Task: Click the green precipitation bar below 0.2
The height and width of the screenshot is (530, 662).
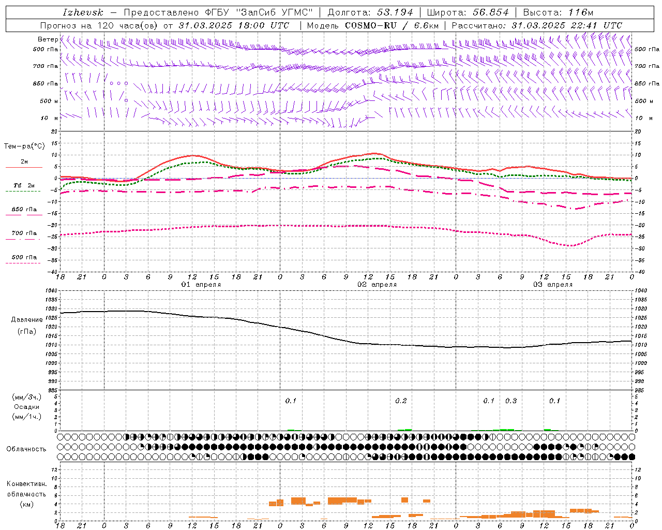Action: click(404, 430)
